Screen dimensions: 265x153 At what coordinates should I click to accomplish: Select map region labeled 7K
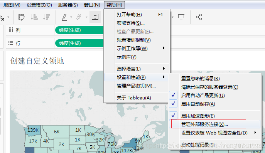[79, 148]
